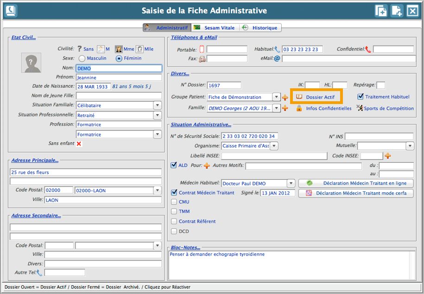Screen dimensions: 424x294
Task: Open the Situation Professionnelle dropdown
Action: click(158, 115)
